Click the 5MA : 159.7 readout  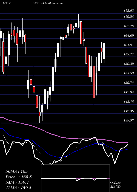(17, 182)
